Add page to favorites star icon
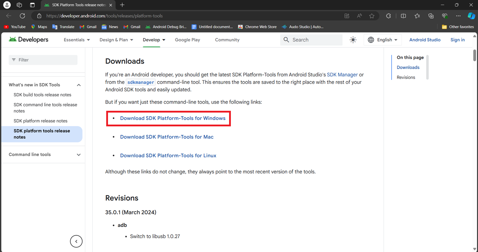The image size is (478, 252). point(372,16)
